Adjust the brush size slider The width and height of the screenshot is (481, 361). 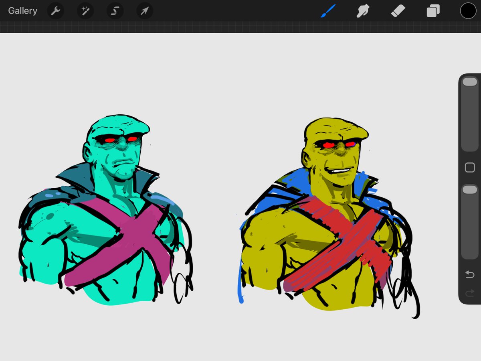click(470, 114)
